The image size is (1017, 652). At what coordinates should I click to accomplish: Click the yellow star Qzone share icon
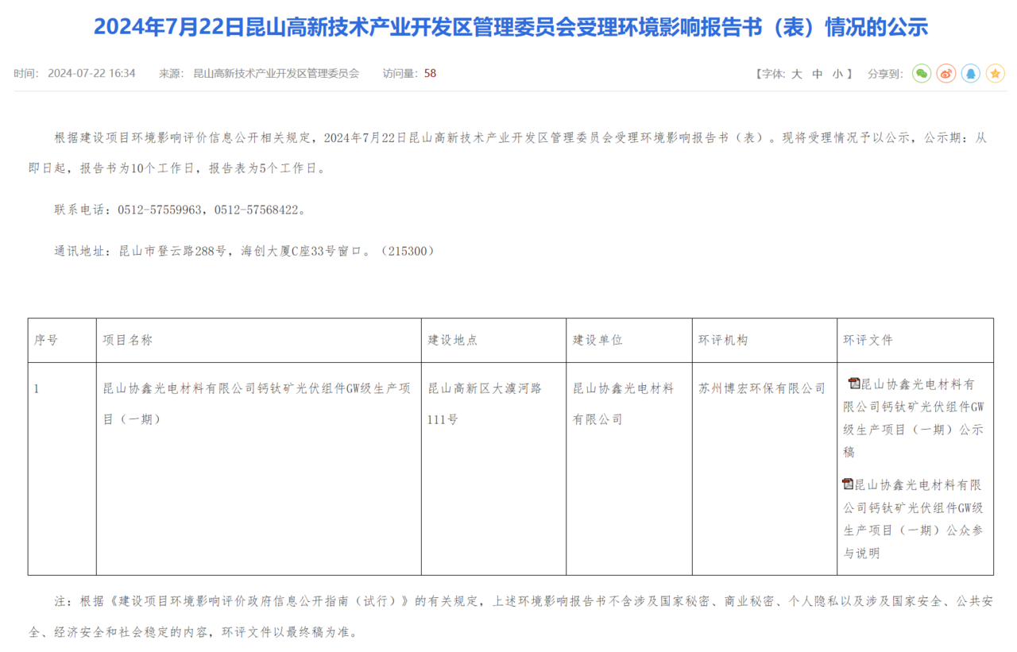coord(995,74)
